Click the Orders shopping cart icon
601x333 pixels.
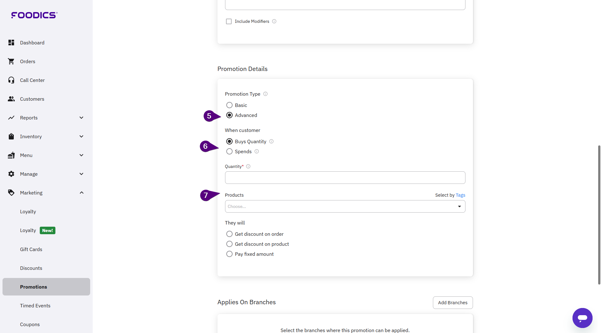click(11, 61)
